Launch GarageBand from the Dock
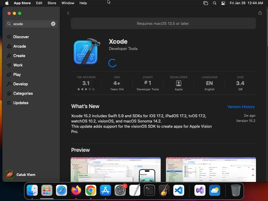The height and width of the screenshot is (201, 268). [164, 190]
